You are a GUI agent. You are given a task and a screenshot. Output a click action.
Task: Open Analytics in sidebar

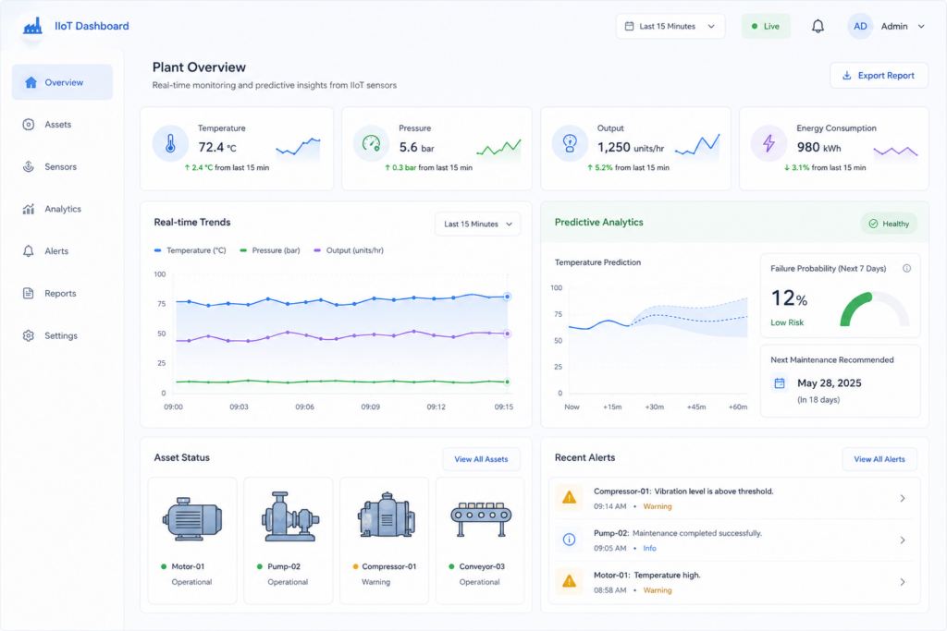click(x=62, y=209)
